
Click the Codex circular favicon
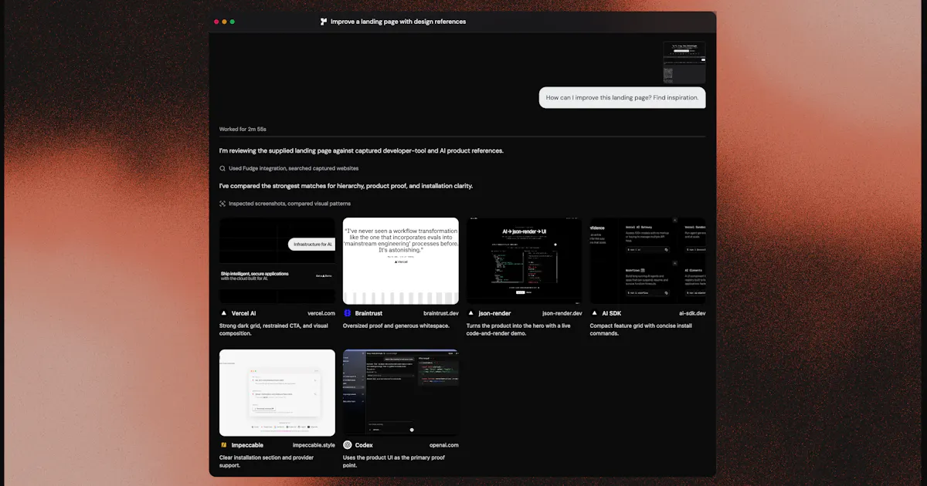tap(348, 445)
